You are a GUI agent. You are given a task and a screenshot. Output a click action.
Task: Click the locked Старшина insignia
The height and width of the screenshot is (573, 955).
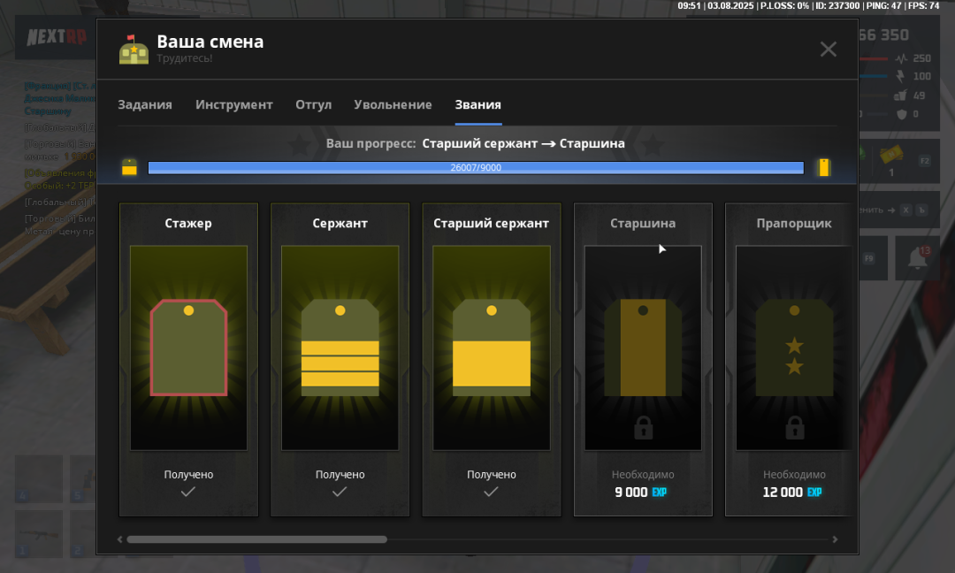tap(643, 348)
